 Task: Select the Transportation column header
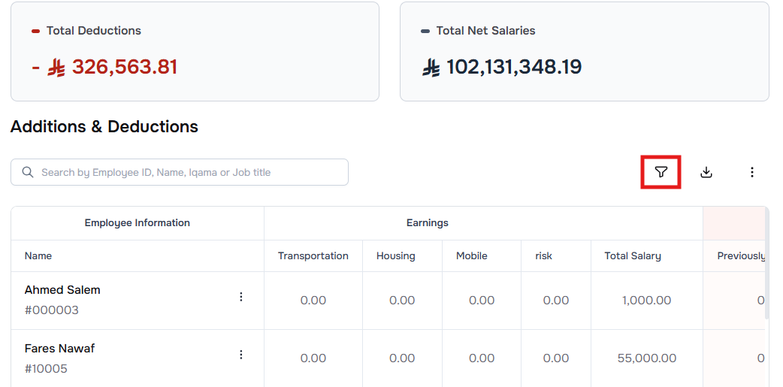coord(313,255)
